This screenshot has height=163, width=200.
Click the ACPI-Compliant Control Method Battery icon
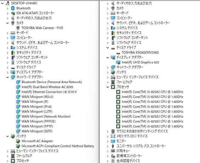pyautogui.click(x=18, y=146)
